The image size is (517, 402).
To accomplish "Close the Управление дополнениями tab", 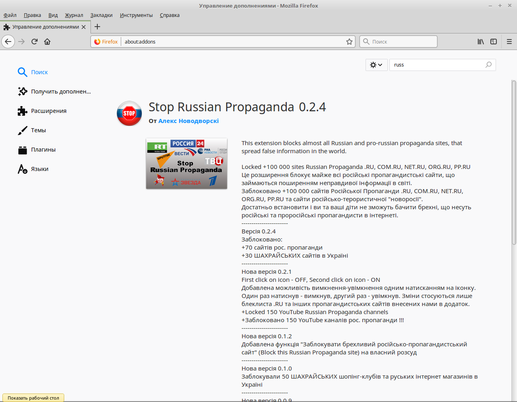I will [x=84, y=27].
